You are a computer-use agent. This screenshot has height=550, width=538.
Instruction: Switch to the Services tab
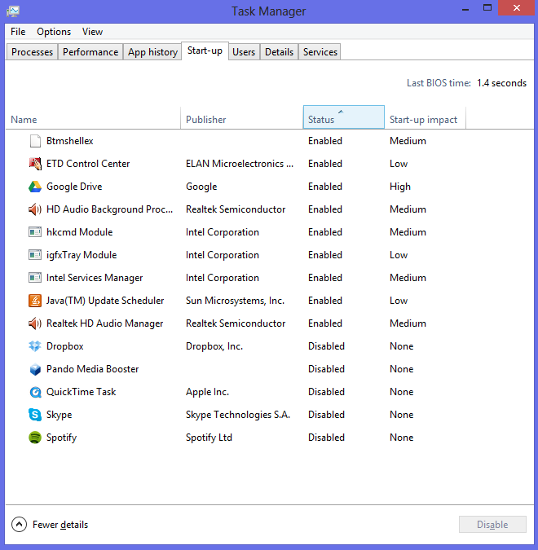(x=320, y=52)
